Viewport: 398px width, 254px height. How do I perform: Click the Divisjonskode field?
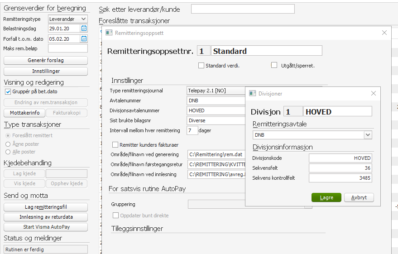(340, 158)
